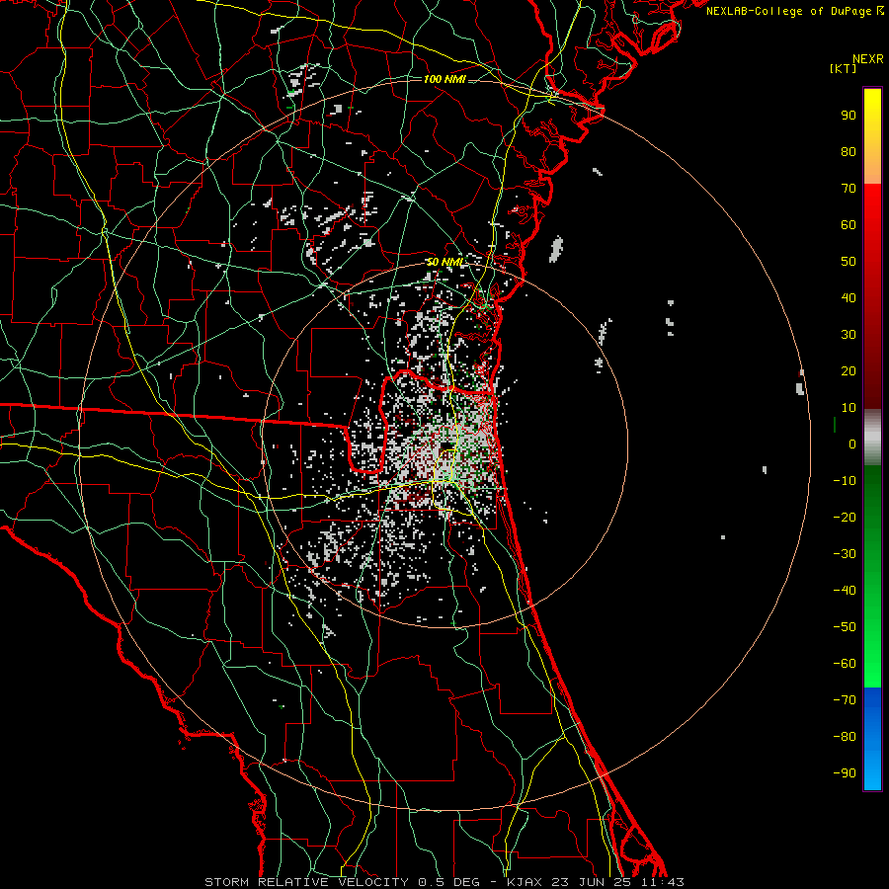Click the NEXR label above the color scale
This screenshot has width=889, height=889.
pos(867,59)
